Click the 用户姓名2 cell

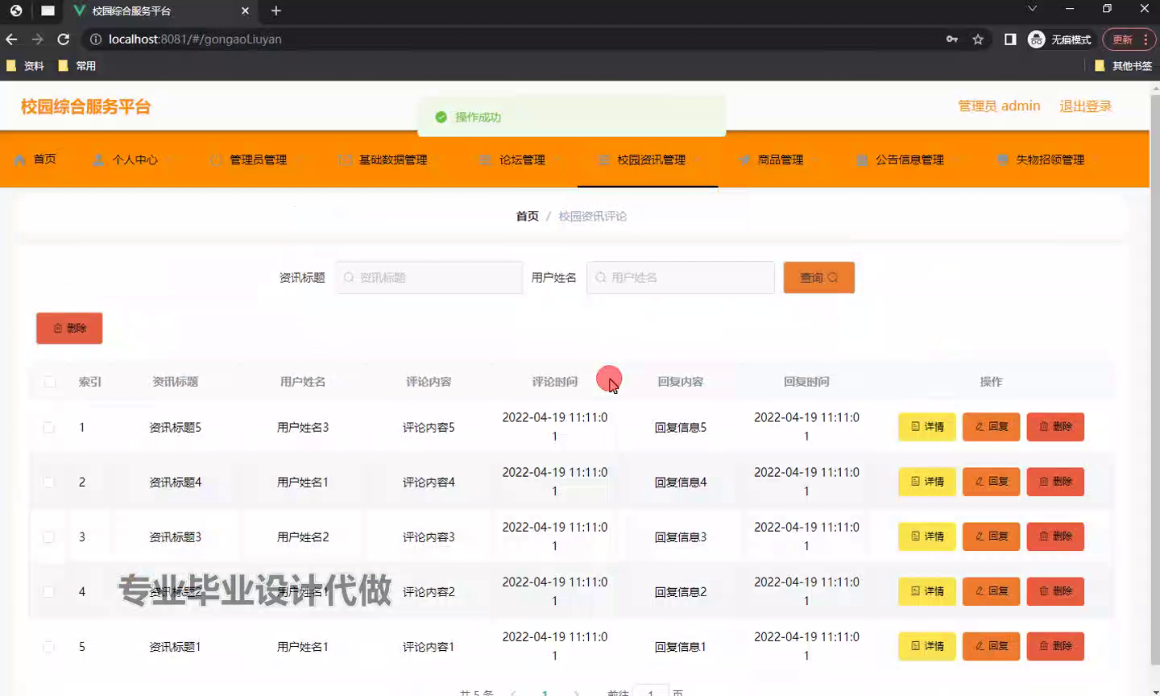303,536
